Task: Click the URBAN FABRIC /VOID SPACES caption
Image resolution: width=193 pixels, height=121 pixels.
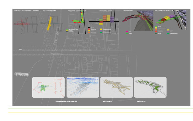Action: (66, 101)
